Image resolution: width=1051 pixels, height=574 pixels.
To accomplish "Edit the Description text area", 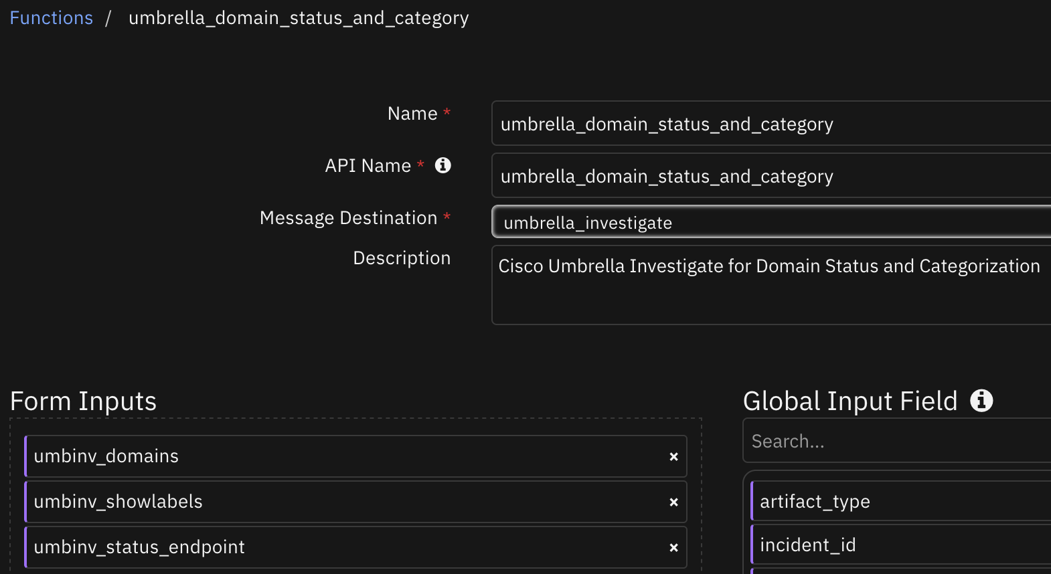I will click(x=771, y=285).
